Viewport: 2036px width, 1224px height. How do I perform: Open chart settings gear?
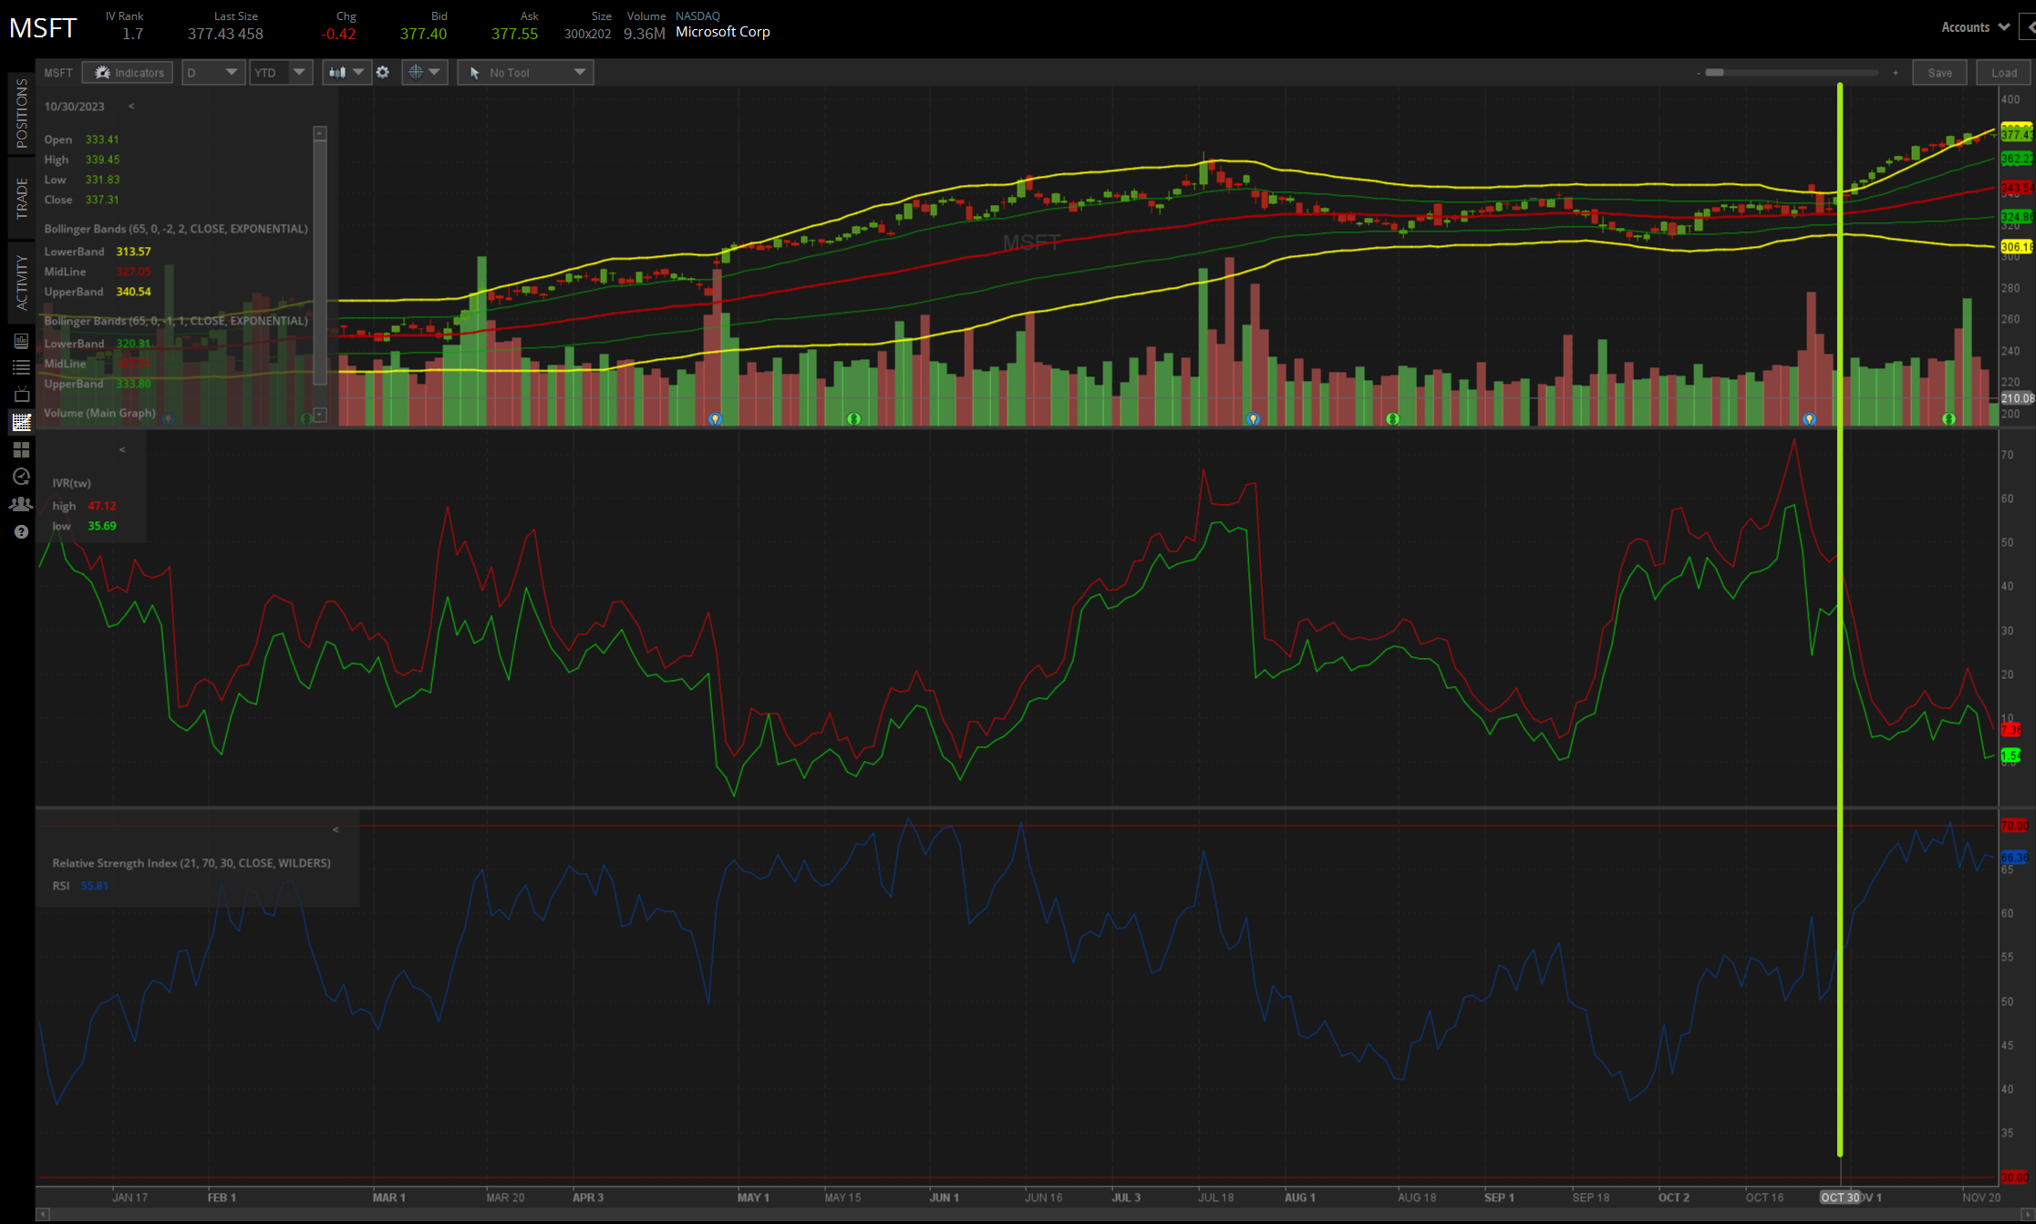click(383, 73)
